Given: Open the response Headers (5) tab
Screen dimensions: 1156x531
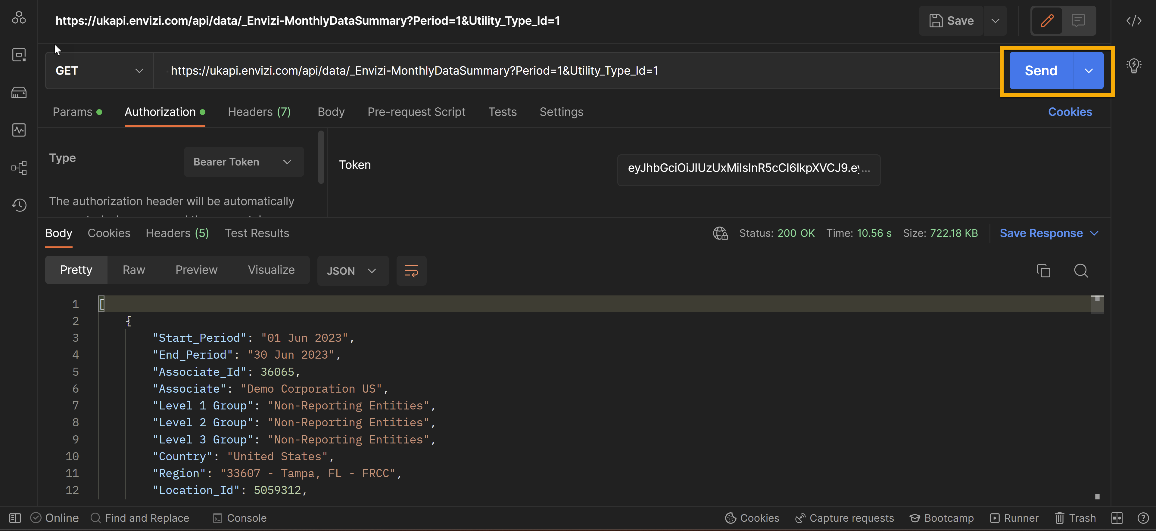Looking at the screenshot, I should pyautogui.click(x=177, y=233).
